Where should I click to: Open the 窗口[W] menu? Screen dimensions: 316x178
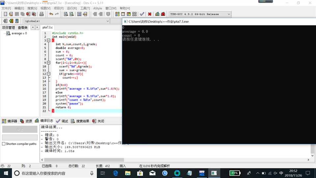pyautogui.click(x=111, y=8)
